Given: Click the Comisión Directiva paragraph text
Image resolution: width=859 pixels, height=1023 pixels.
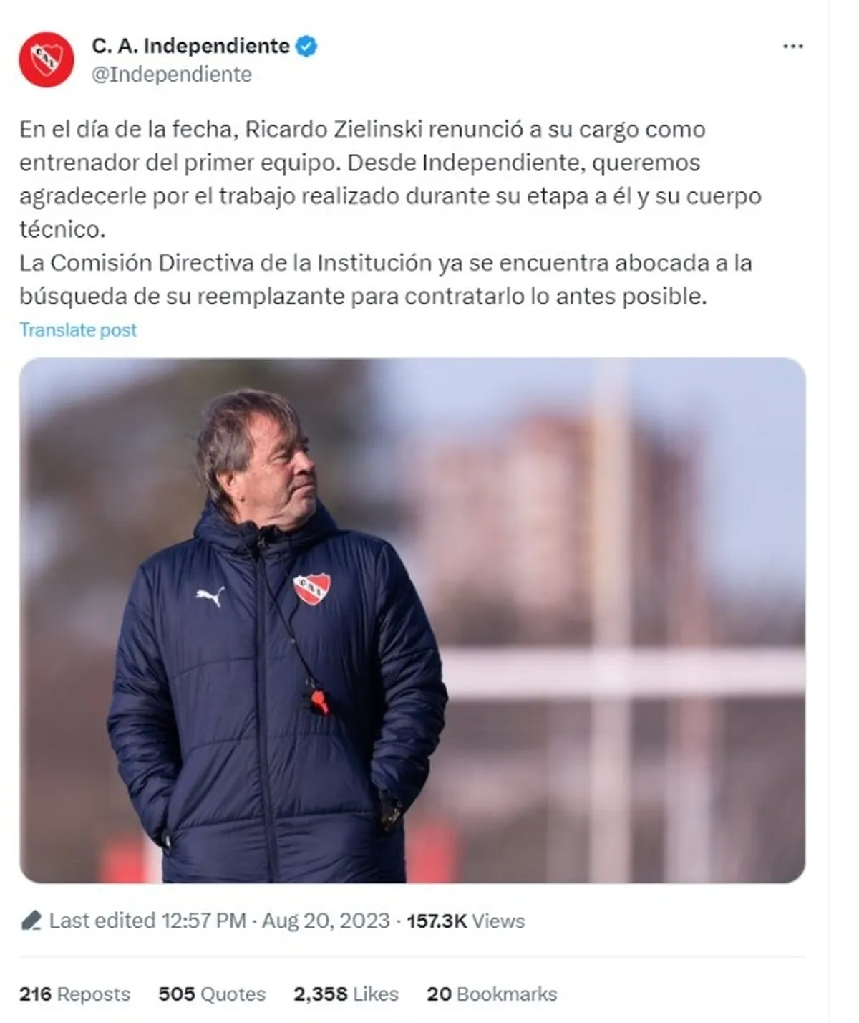Looking at the screenshot, I should pos(385,279).
